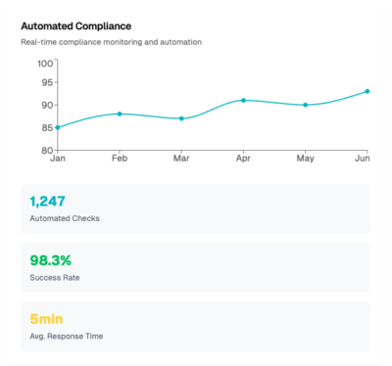The width and height of the screenshot is (392, 366).
Task: Select the Apr data point at 91
Action: 243,100
